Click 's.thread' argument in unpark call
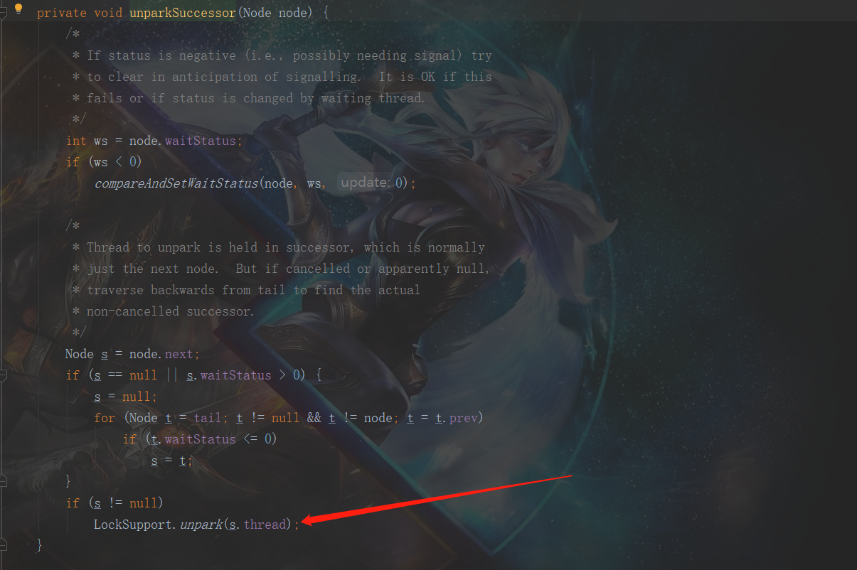The width and height of the screenshot is (857, 570). 257,525
